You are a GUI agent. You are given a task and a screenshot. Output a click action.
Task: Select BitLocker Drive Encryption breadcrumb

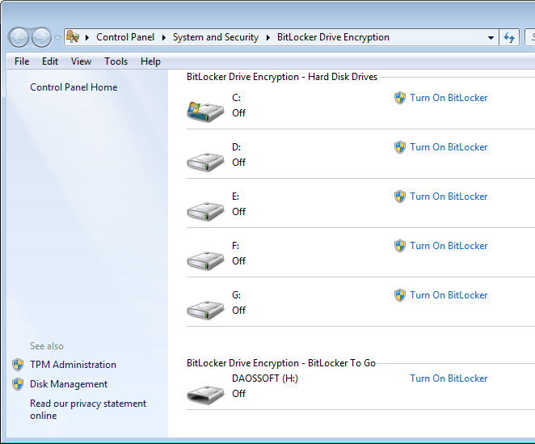pos(333,37)
